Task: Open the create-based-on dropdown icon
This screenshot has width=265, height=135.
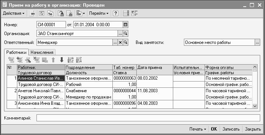Action: pyautogui.click(x=81, y=13)
